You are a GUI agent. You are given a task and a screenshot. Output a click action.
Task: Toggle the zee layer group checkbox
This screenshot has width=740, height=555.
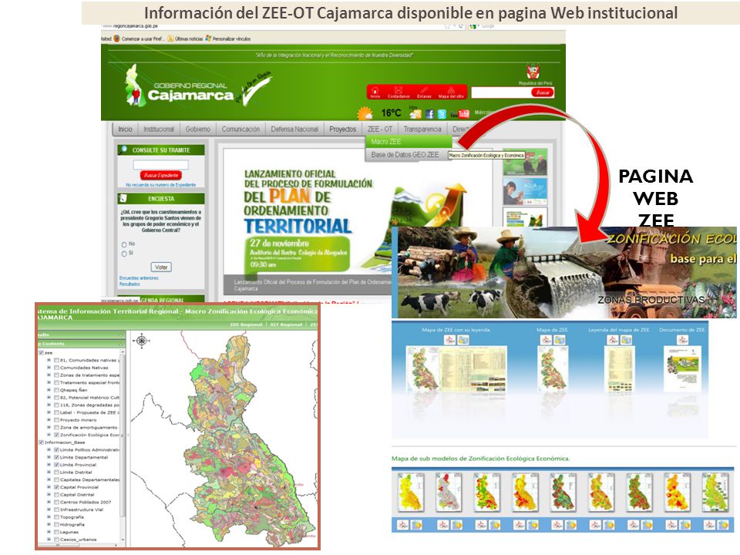point(41,352)
